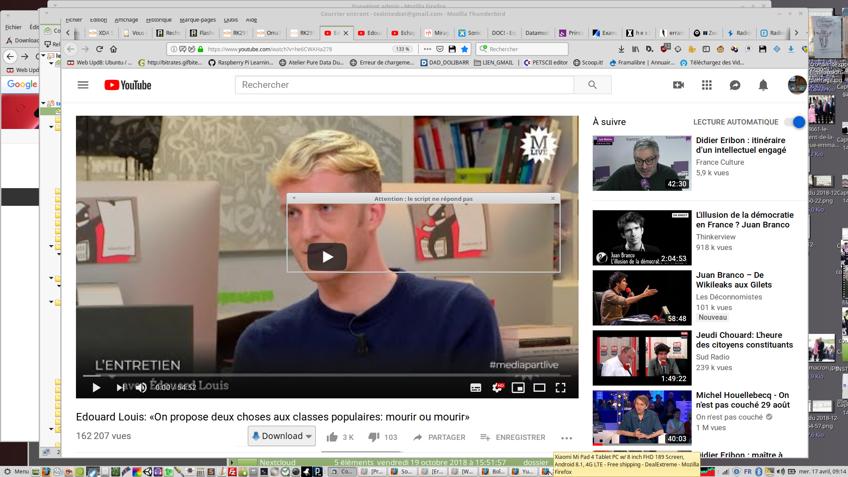Mute the video with the speaker icon
848x477 pixels.
pyautogui.click(x=141, y=387)
